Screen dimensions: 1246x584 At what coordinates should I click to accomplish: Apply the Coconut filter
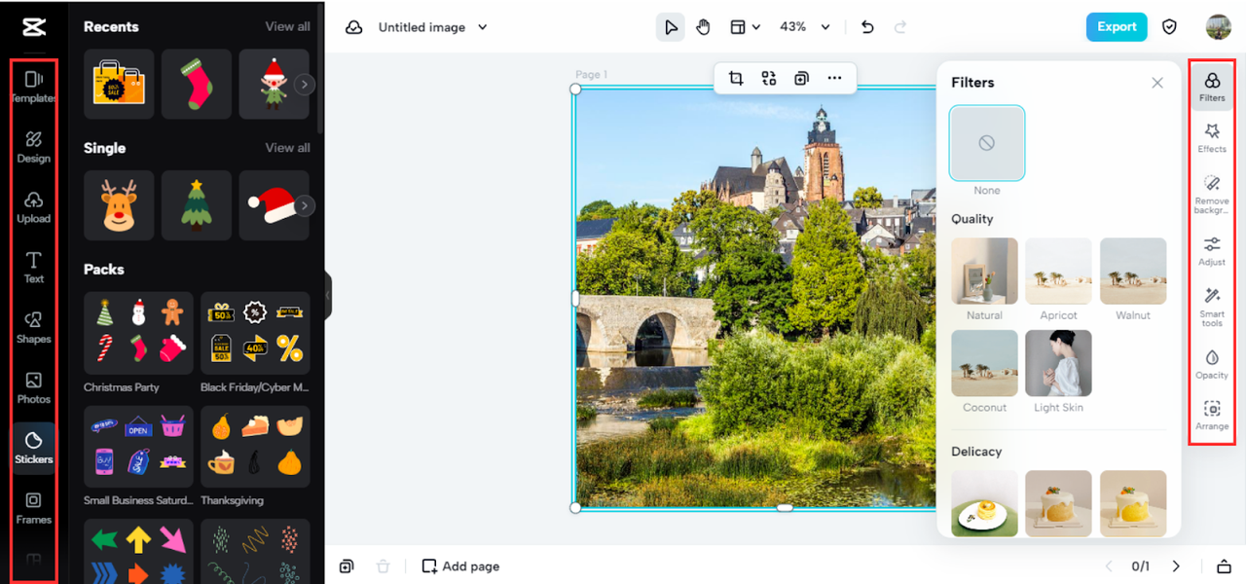(x=984, y=363)
